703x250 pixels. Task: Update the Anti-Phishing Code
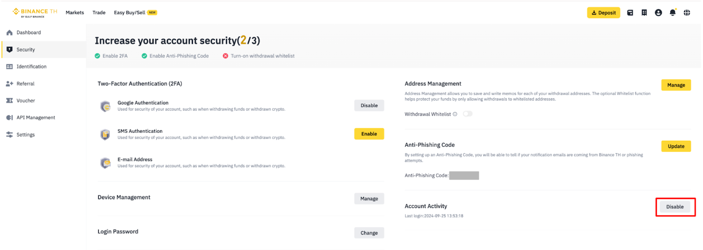coord(676,146)
